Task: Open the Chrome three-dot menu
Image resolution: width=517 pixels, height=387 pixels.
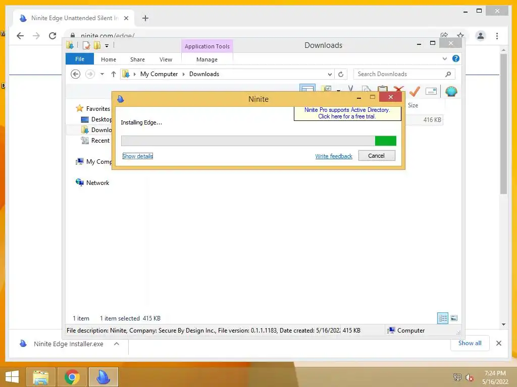Action: (x=497, y=36)
